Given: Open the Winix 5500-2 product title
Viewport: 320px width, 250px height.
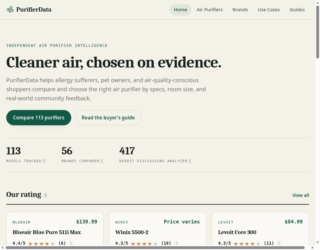Looking at the screenshot, I should [132, 232].
